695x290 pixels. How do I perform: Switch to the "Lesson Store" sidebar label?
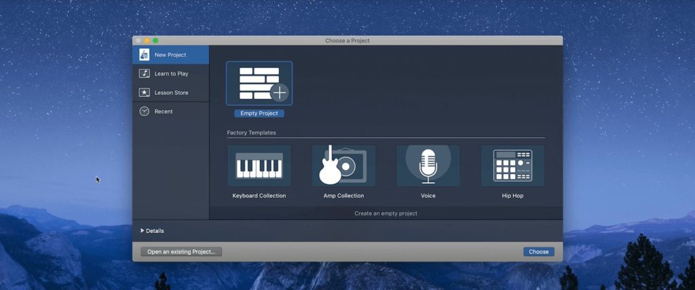[x=171, y=92]
